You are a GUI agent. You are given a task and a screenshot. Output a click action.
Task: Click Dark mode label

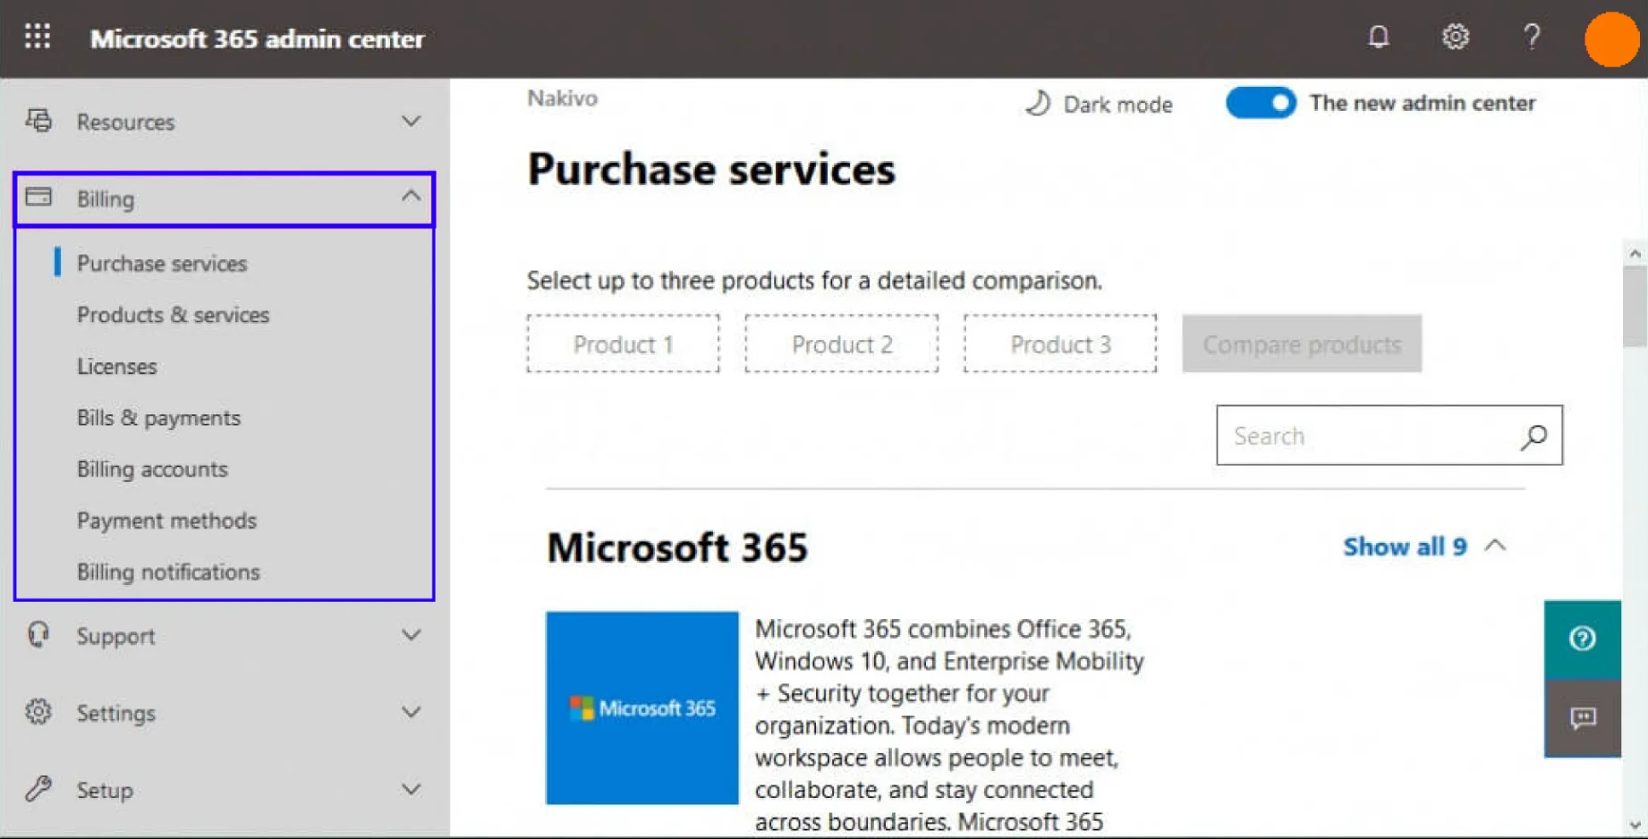(1117, 105)
